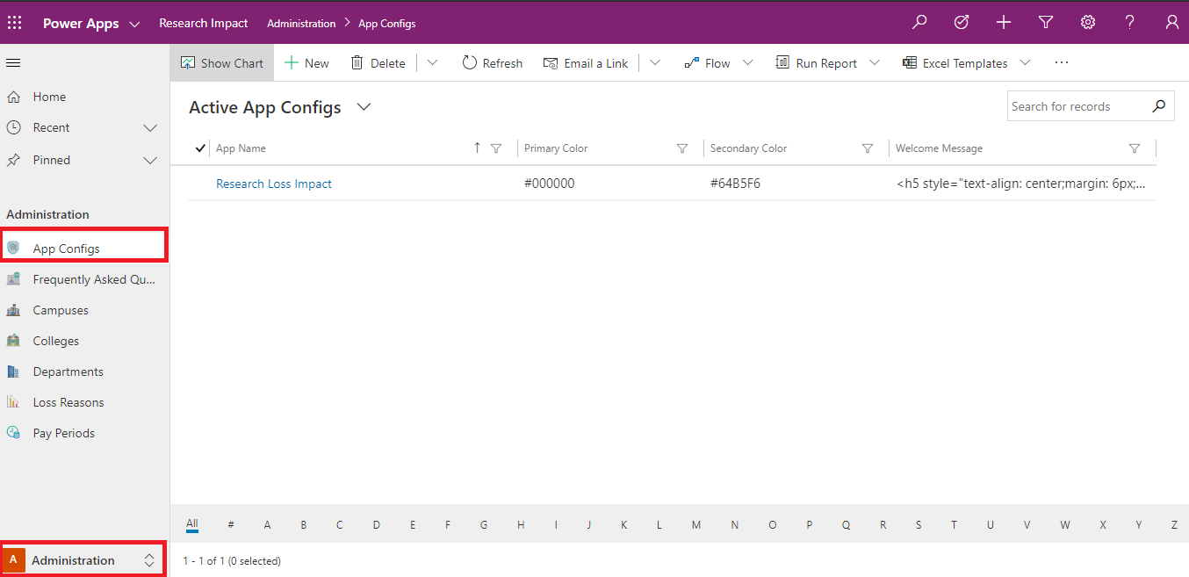
Task: Filter records by # in alphabet bar
Action: click(x=231, y=525)
